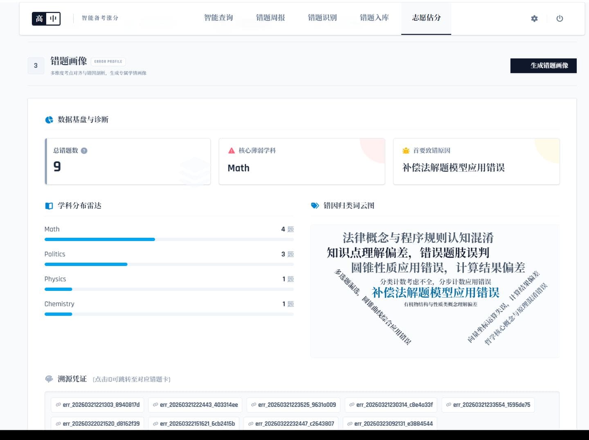Go to the 错题识别 tab
This screenshot has width=589, height=440.
click(322, 18)
